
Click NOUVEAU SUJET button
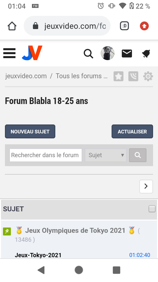point(30,131)
